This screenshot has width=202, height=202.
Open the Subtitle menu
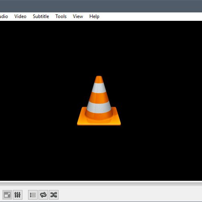coord(41,16)
